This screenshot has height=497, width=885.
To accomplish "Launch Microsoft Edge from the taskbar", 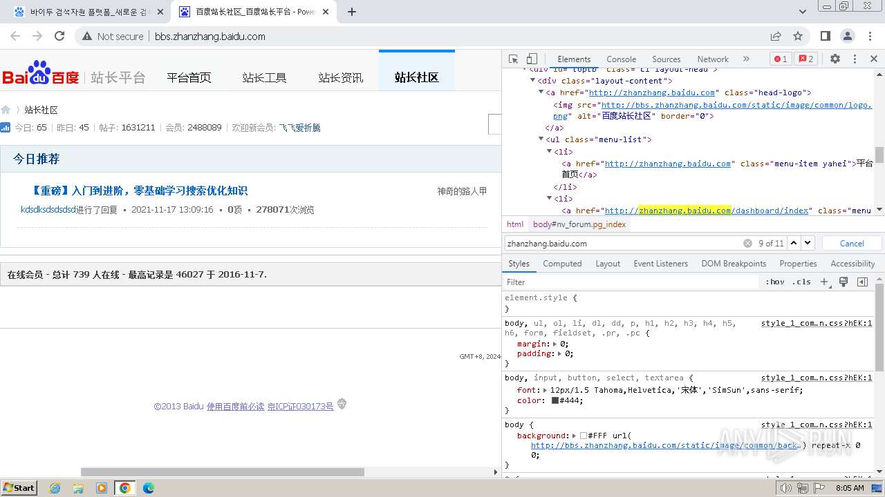I will [x=149, y=488].
